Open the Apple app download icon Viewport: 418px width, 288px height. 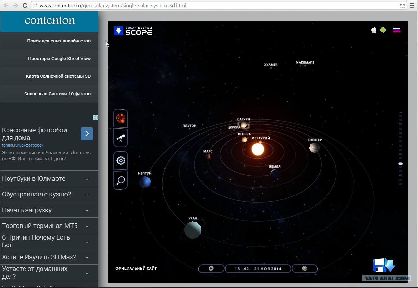coord(374,30)
